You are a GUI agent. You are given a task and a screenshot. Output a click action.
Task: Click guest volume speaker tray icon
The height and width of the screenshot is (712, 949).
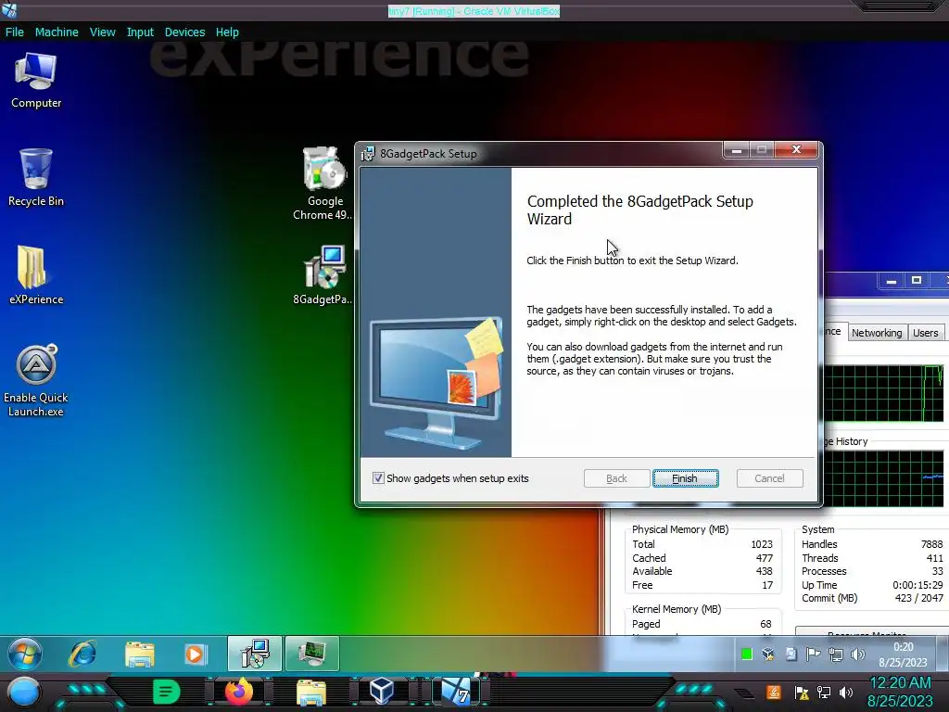coord(857,654)
